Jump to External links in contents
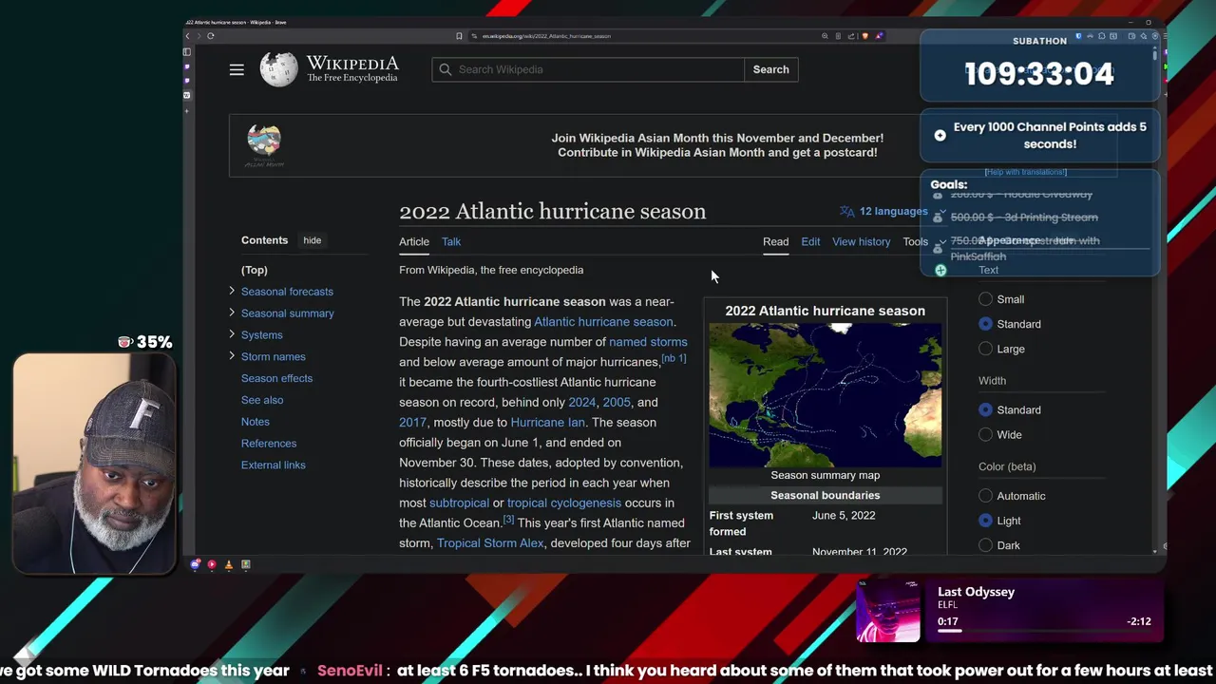Image resolution: width=1216 pixels, height=684 pixels. (274, 465)
